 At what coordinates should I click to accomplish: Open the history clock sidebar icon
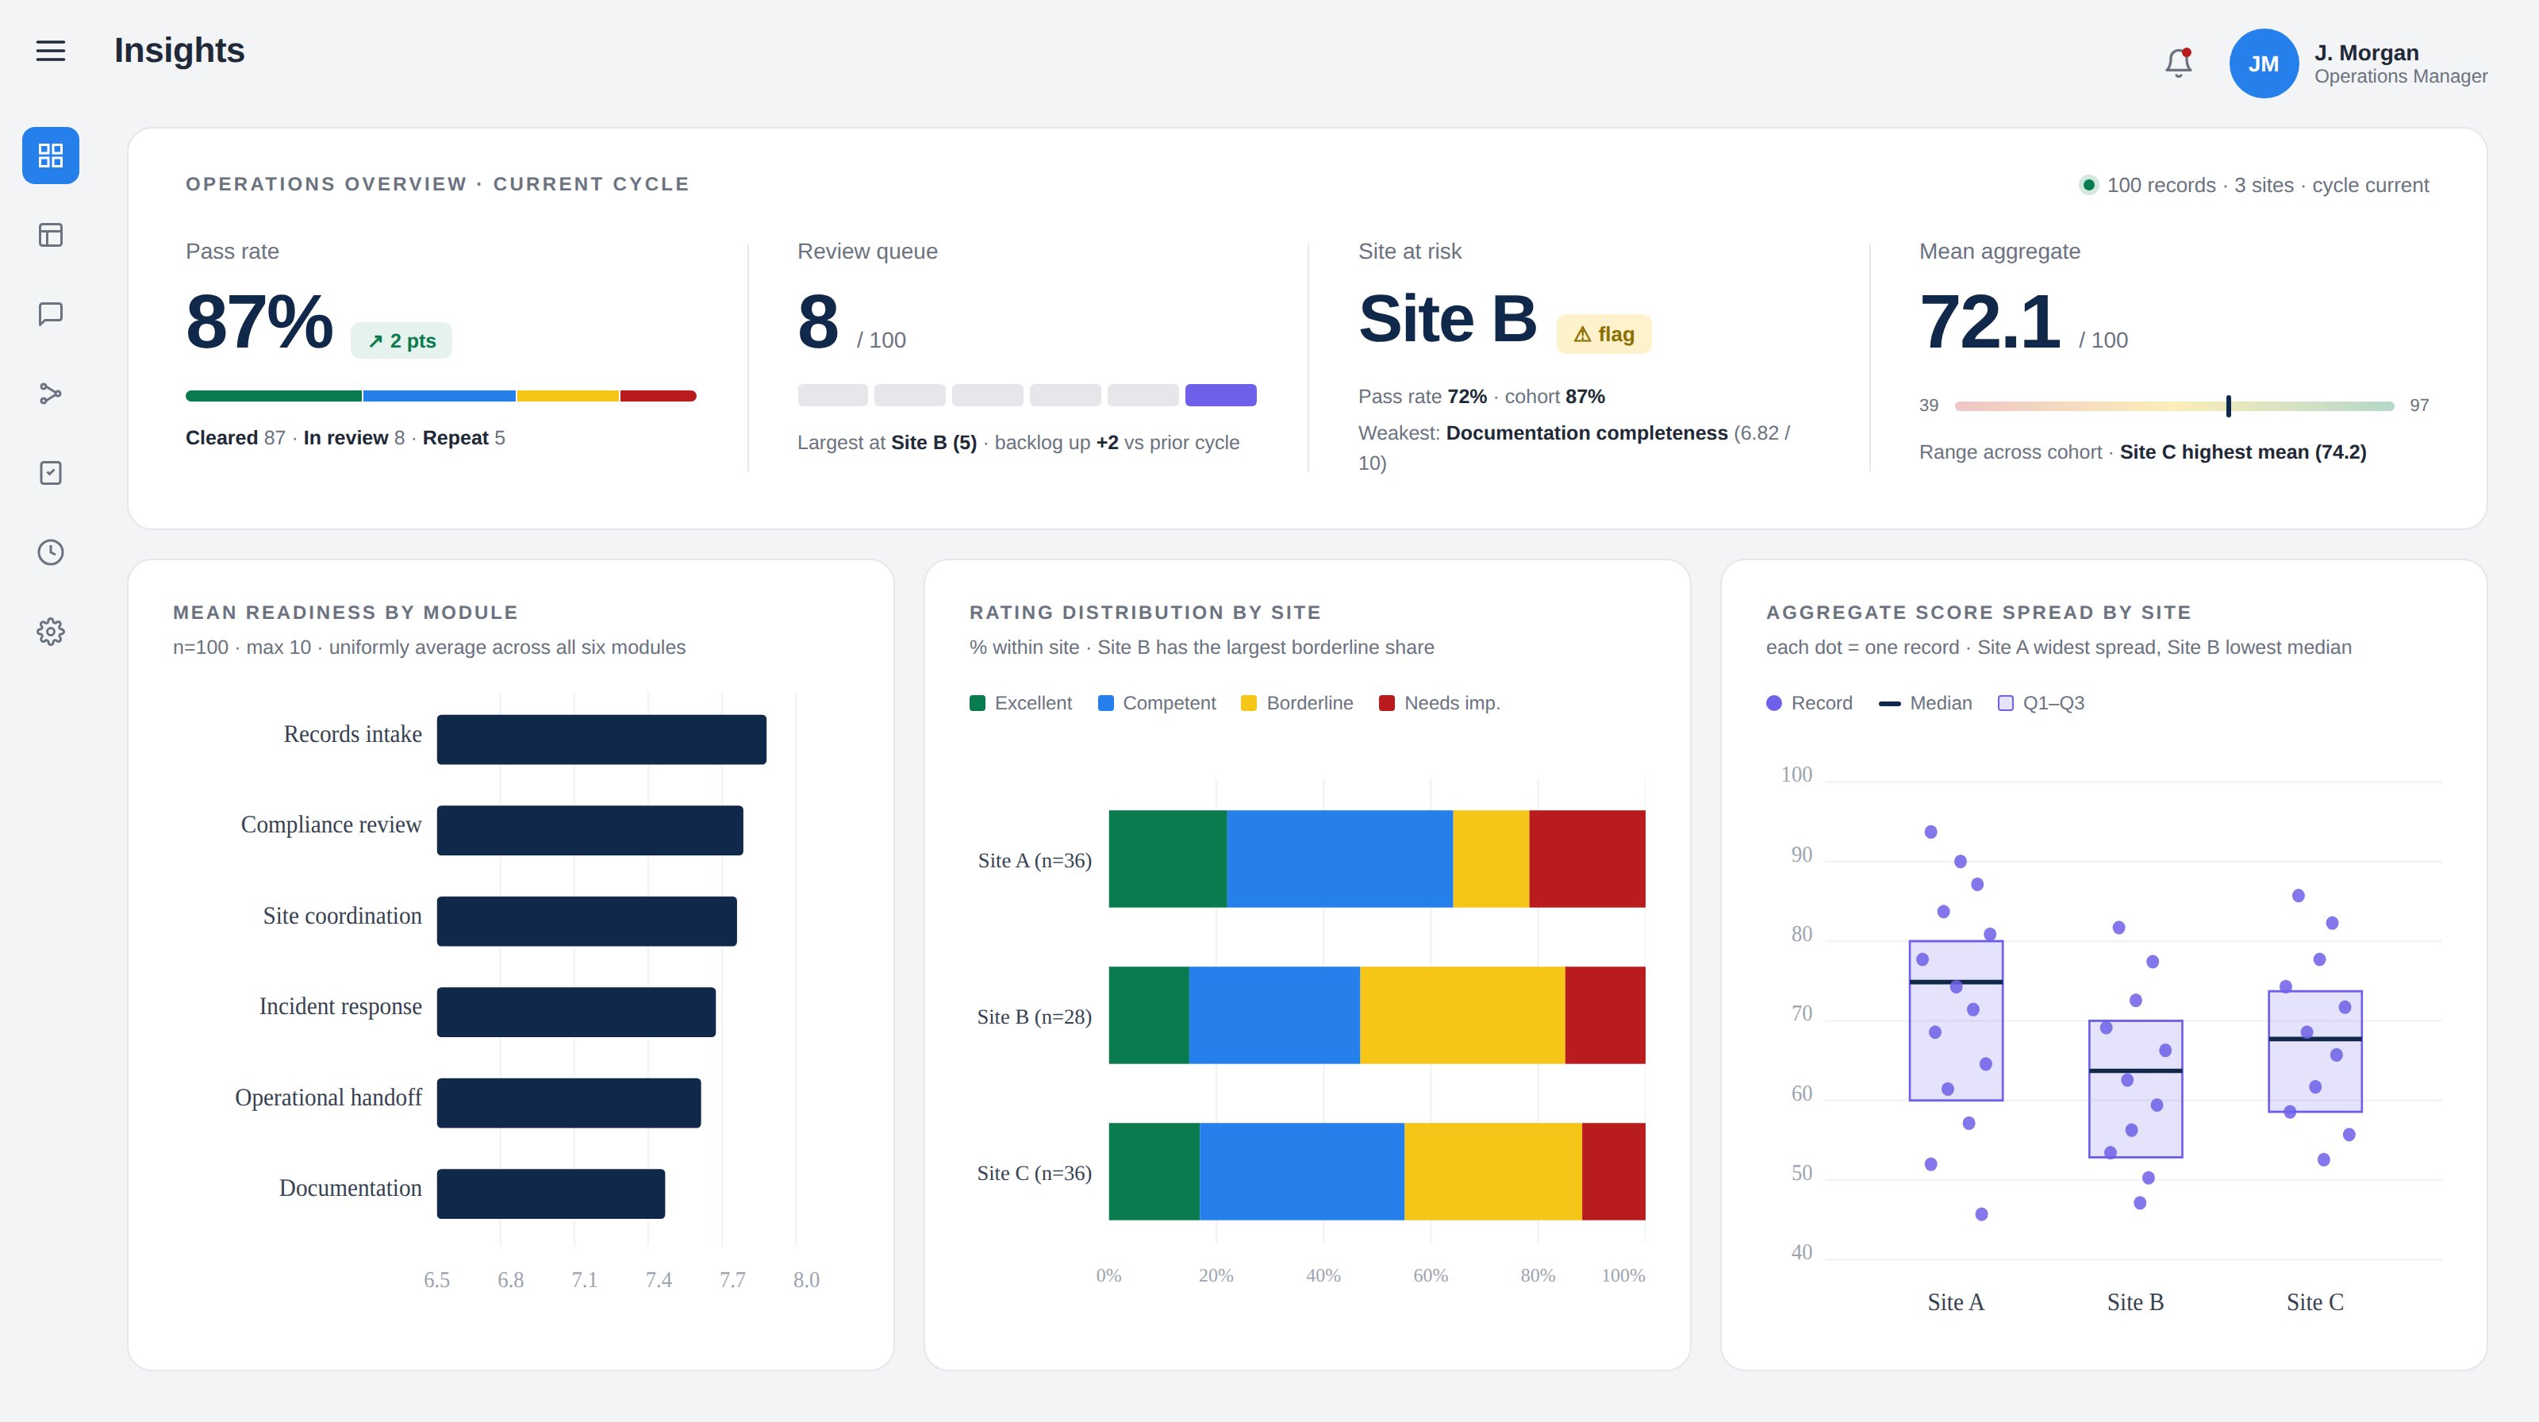(x=50, y=552)
